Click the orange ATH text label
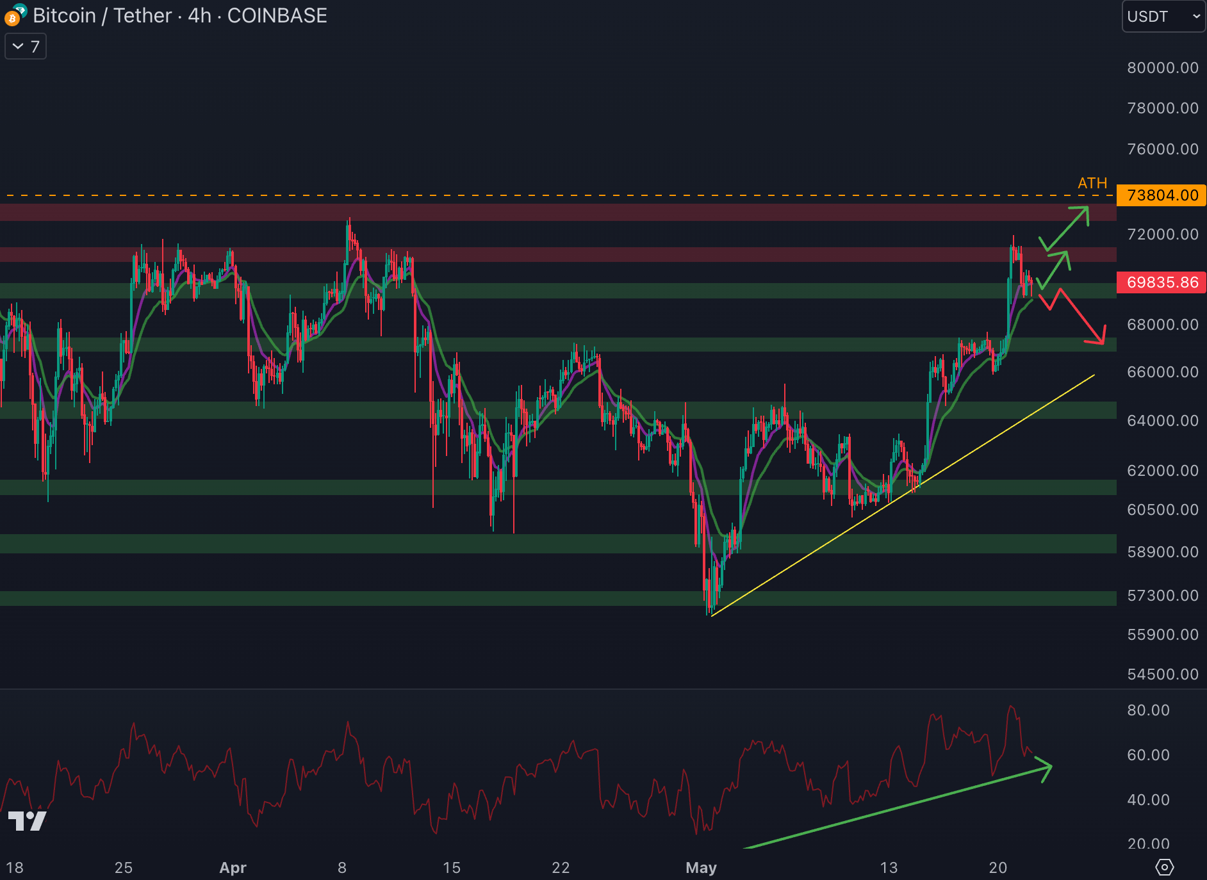The image size is (1207, 880). point(1092,183)
